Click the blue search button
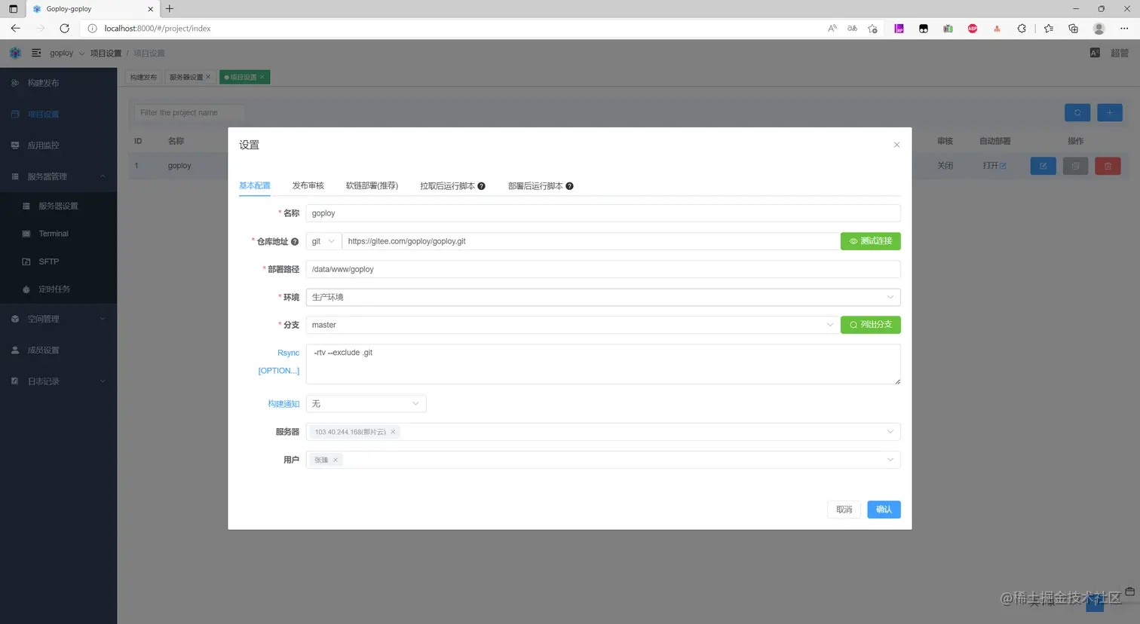This screenshot has width=1140, height=624. (1077, 112)
